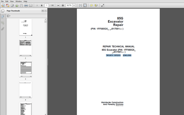The height and width of the screenshot is (115, 184).
Task: Open the Window menu
Action: coord(19,1)
